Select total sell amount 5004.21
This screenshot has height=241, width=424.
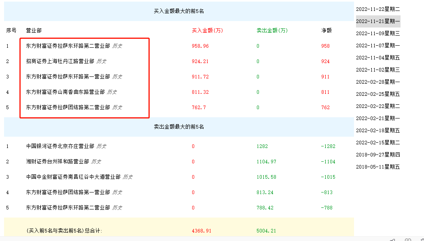(x=266, y=231)
